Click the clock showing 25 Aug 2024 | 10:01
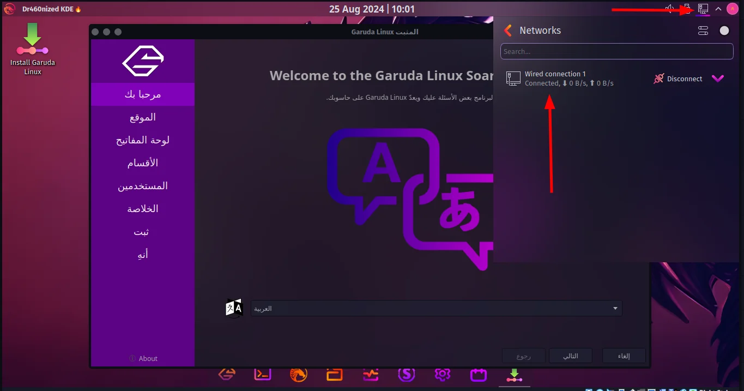744x391 pixels. 372,9
